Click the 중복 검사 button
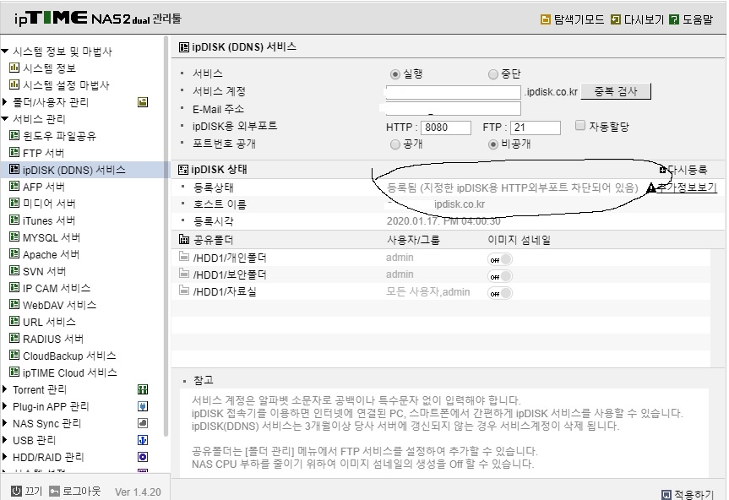The image size is (729, 500). pyautogui.click(x=616, y=91)
